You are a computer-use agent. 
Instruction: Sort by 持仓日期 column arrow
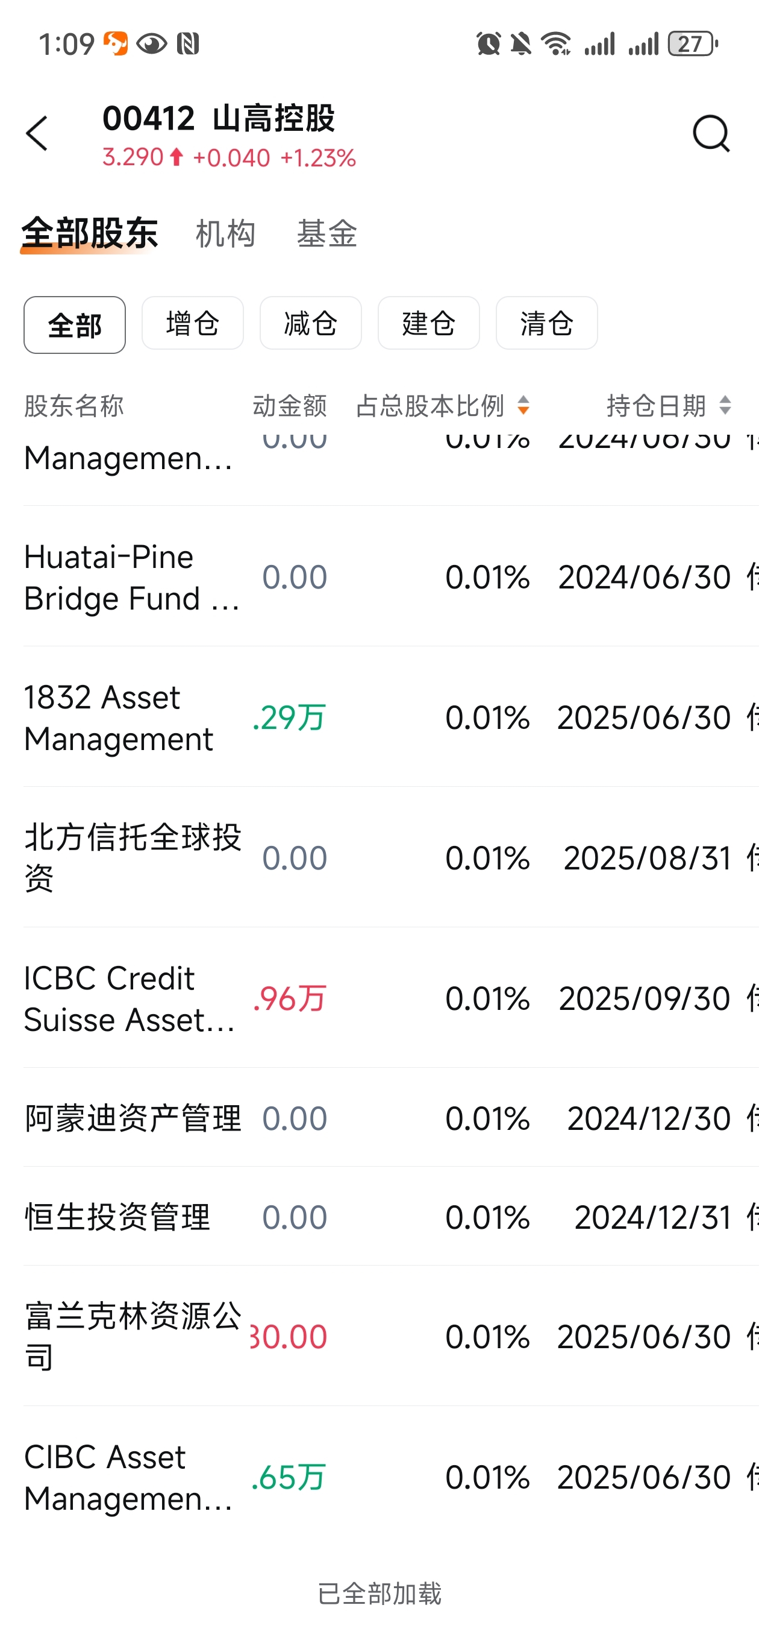[x=725, y=406]
